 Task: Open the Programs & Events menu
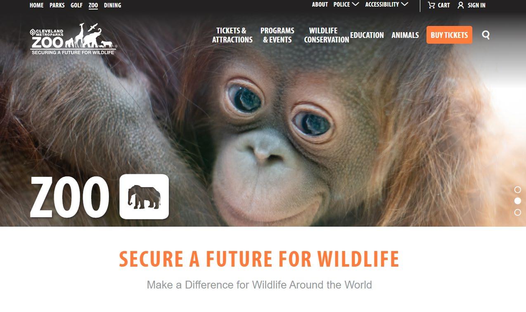pyautogui.click(x=277, y=35)
